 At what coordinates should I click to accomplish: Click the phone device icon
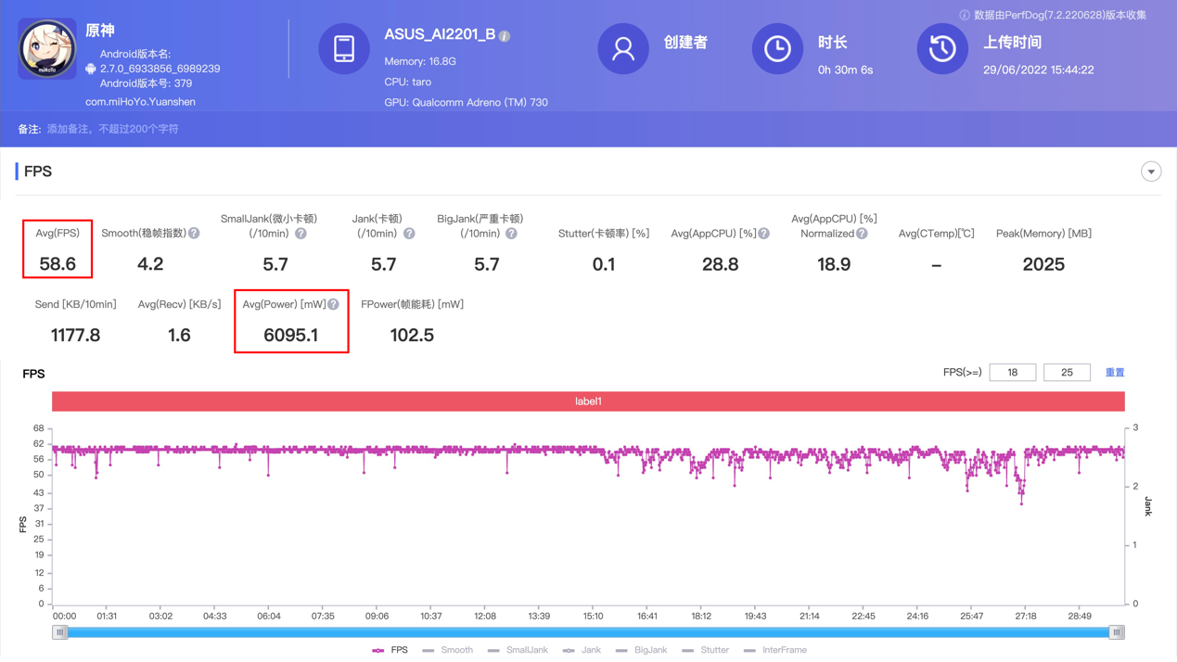(x=344, y=49)
